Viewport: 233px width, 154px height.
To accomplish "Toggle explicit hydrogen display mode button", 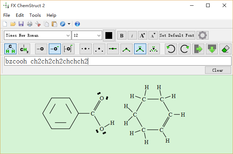I will pos(10,48).
